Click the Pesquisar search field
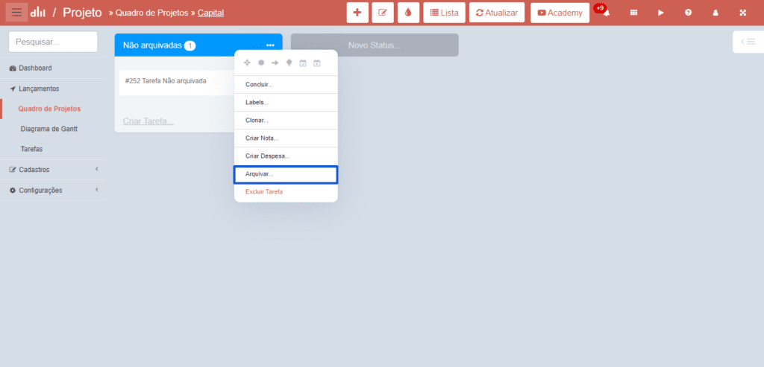This screenshot has width=764, height=367. [53, 42]
